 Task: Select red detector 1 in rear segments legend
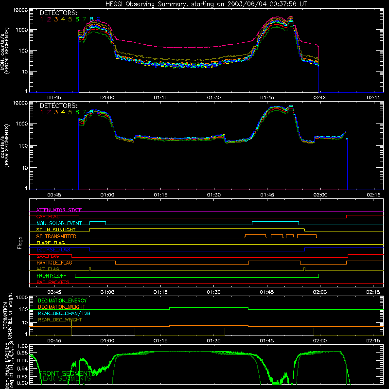point(42,112)
